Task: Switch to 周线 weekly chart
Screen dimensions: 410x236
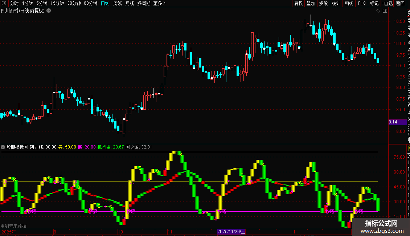Action: pos(118,3)
